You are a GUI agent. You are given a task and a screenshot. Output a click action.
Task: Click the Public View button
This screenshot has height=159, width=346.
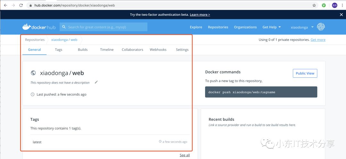pyautogui.click(x=305, y=73)
